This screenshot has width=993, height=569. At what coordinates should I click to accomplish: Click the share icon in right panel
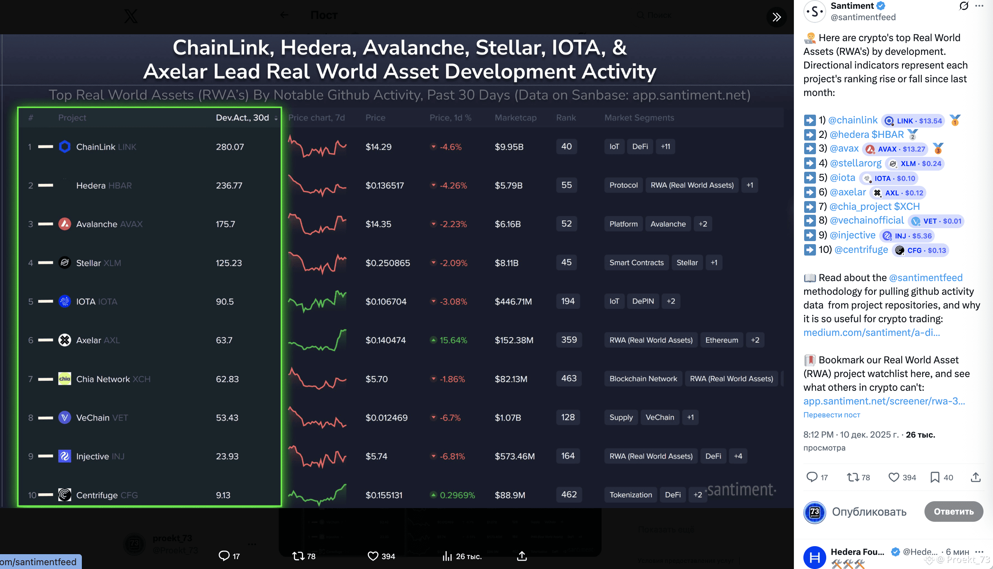click(x=975, y=477)
